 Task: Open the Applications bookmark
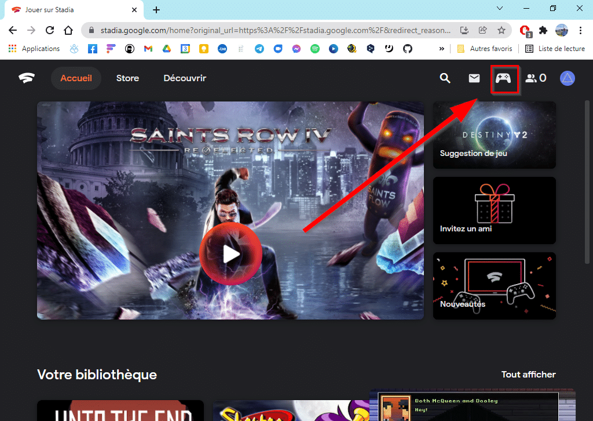coord(34,49)
